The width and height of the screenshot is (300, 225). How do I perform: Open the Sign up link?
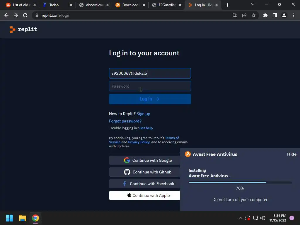click(x=143, y=114)
